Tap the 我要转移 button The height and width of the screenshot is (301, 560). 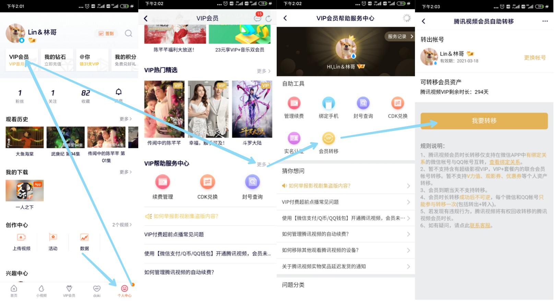click(484, 121)
